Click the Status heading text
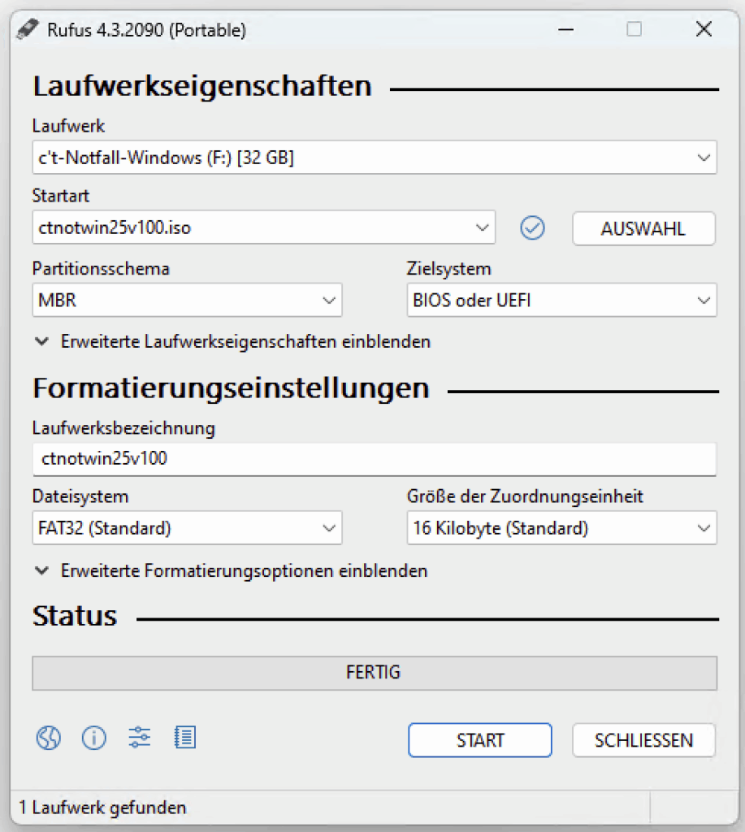Viewport: 745px width, 832px height. click(75, 616)
